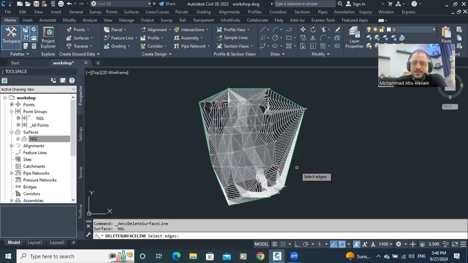Open the Analyze ribbon tab
This screenshot has width=468, height=263.
[90, 20]
